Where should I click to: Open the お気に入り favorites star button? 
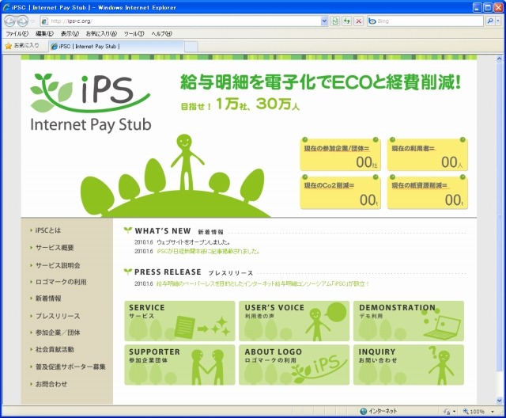(x=22, y=46)
